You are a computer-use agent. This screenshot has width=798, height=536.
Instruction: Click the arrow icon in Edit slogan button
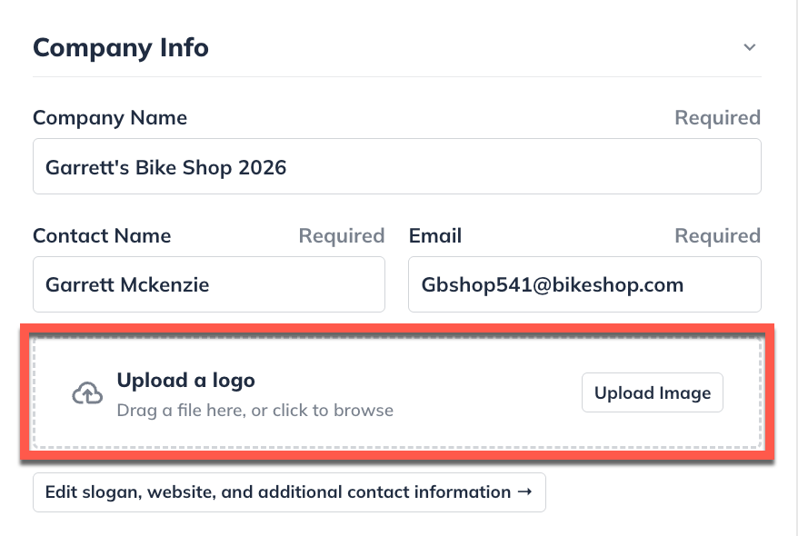click(524, 492)
